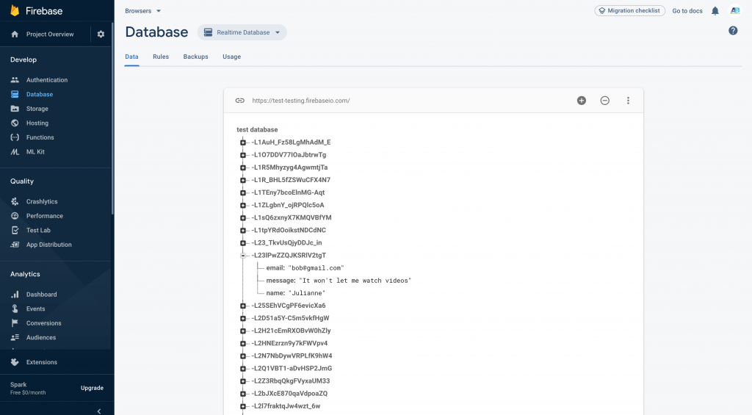
Task: Select tree key -L2Q1VBT1-aDvHSP2JmG
Action: pos(292,369)
